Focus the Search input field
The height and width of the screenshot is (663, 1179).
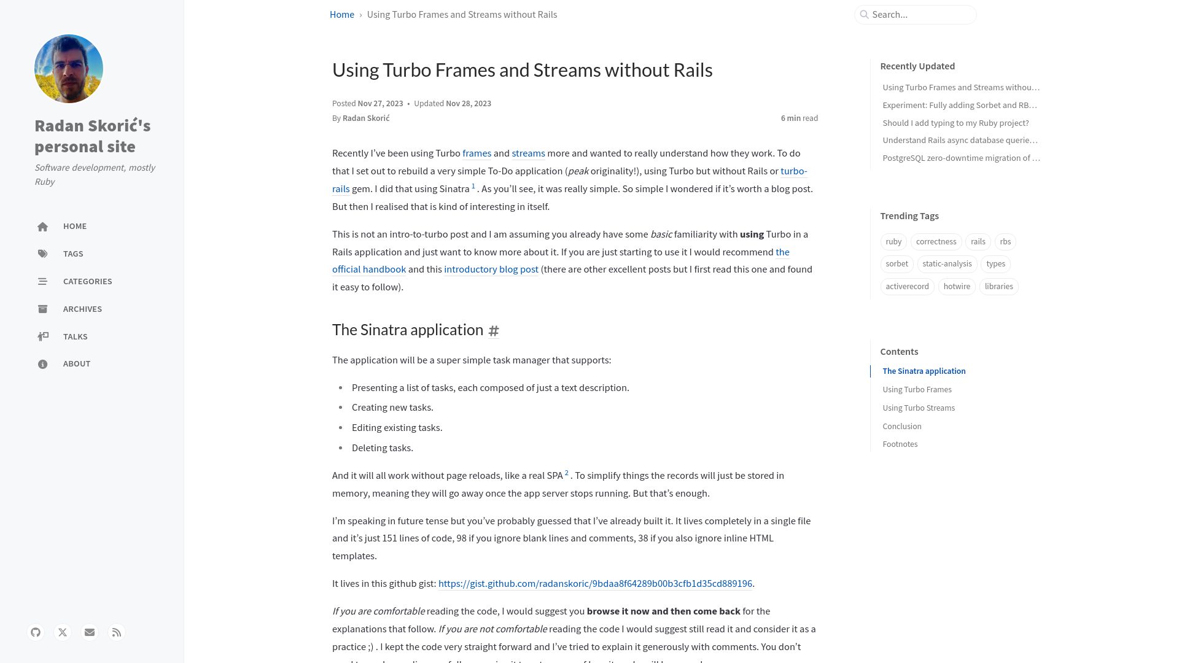(915, 15)
